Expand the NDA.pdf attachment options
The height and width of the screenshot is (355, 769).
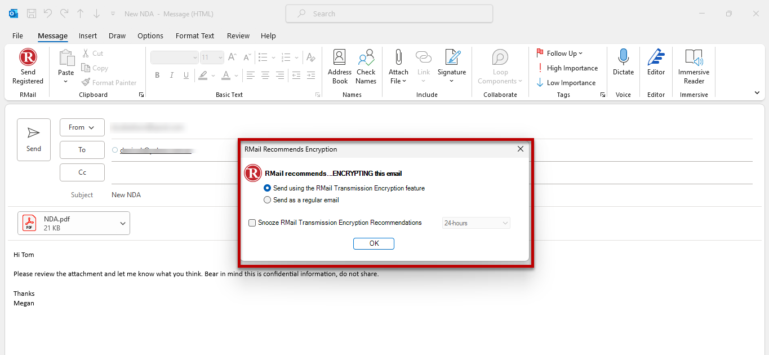pyautogui.click(x=122, y=223)
